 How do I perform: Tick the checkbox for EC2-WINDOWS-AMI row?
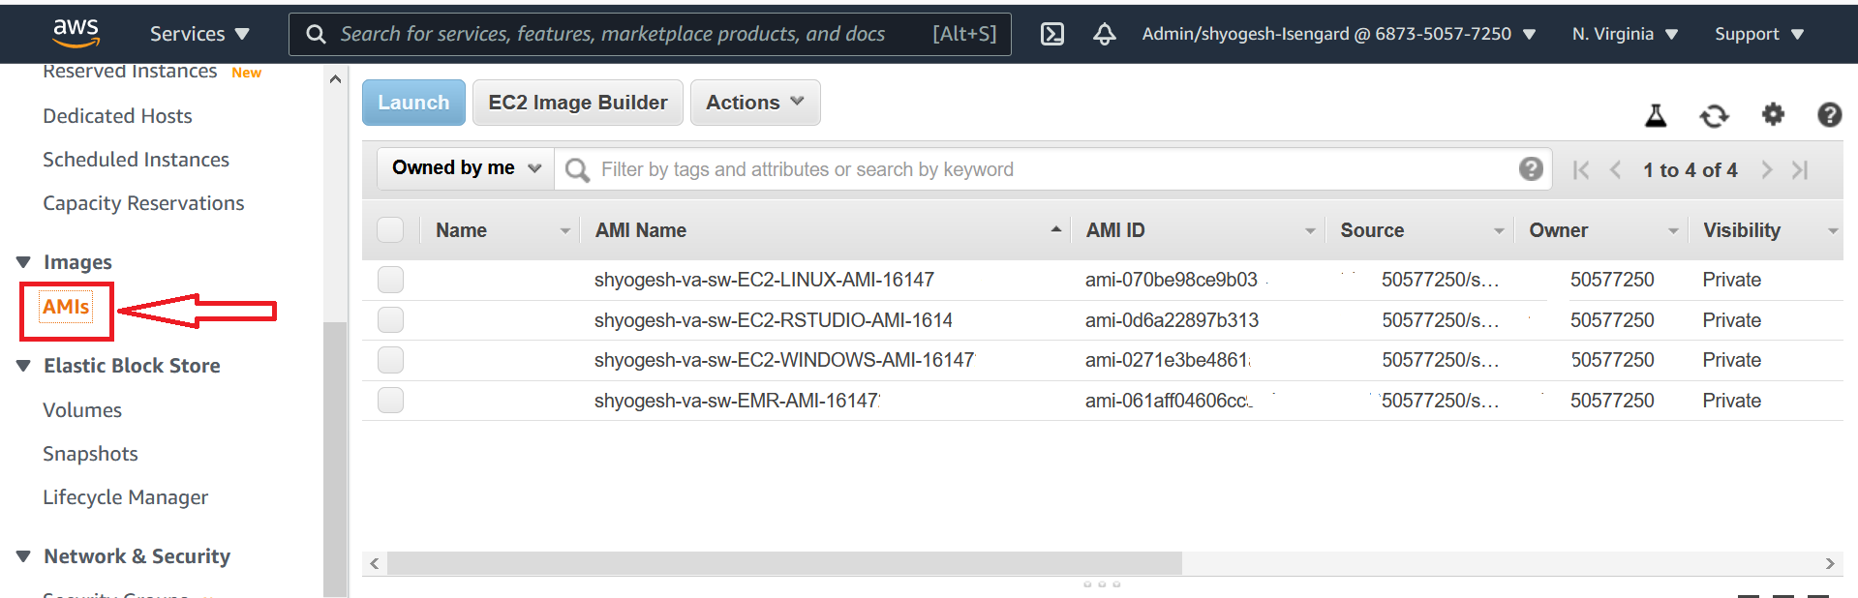pyautogui.click(x=390, y=360)
